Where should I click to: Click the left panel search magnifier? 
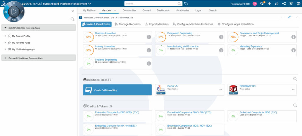pos(73,19)
